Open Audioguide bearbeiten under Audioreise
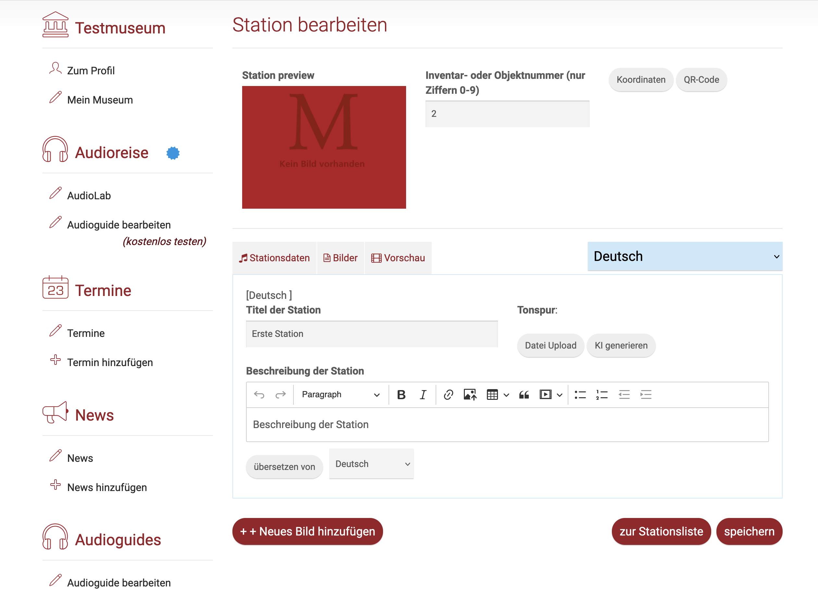The image size is (818, 603). pyautogui.click(x=119, y=225)
